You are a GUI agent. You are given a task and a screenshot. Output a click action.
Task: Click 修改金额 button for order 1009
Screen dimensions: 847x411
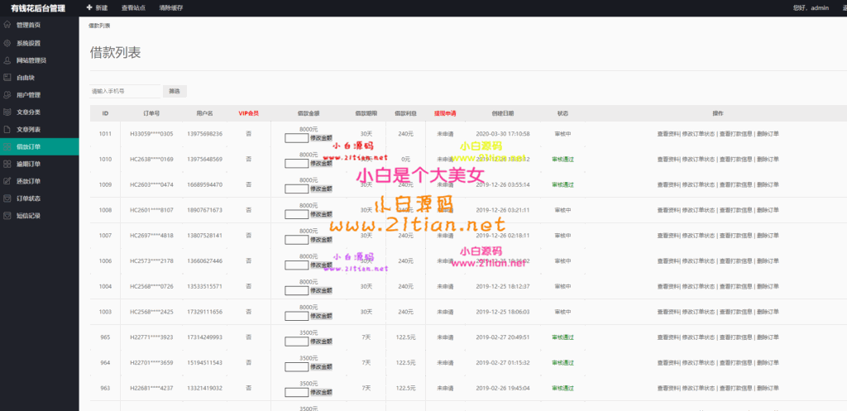click(321, 189)
